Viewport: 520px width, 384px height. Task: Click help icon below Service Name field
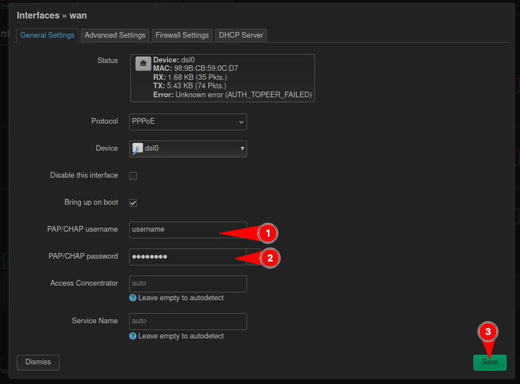tap(133, 336)
